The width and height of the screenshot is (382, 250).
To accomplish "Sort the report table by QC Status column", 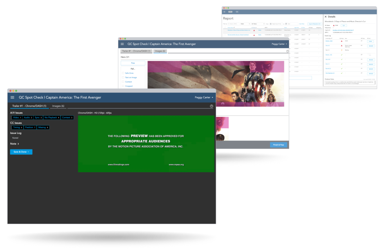I will tap(254, 28).
